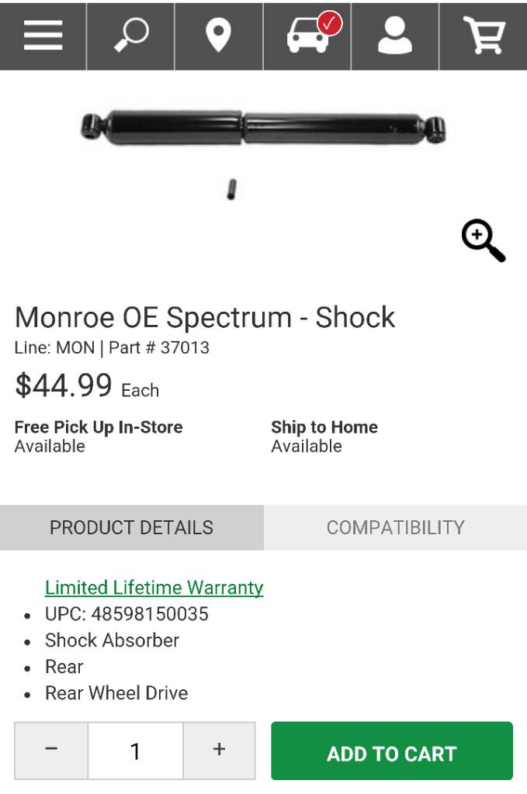This screenshot has width=527, height=794.
Task: Click the Monroe OE Spectrum product title
Action: [205, 317]
